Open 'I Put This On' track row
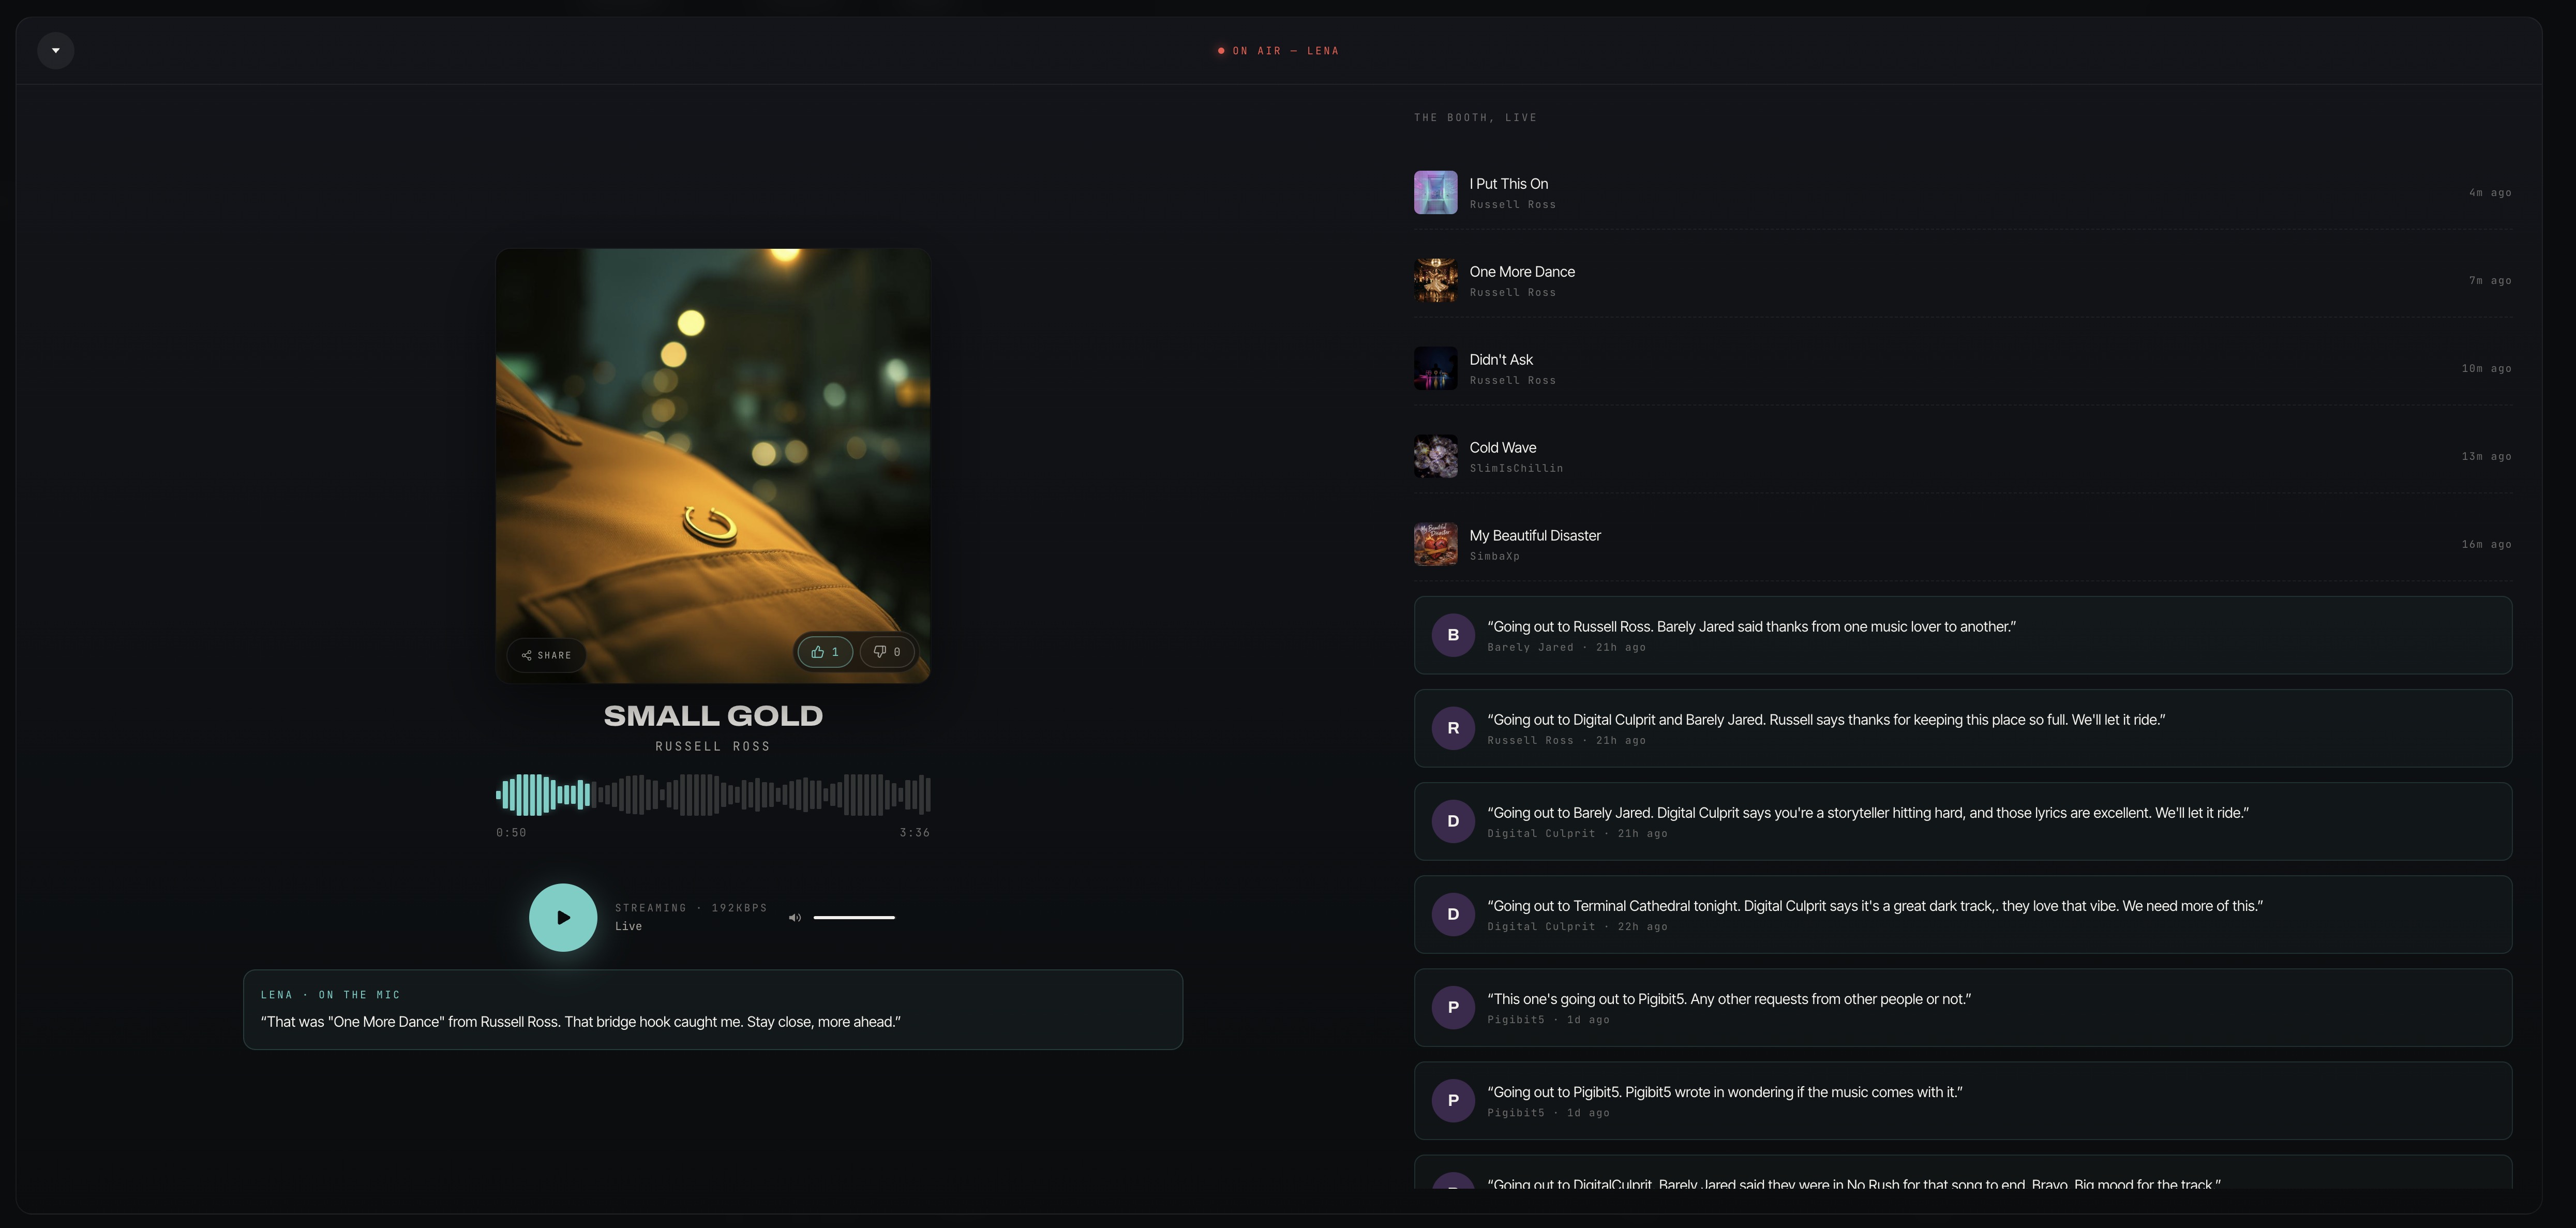Screen dimensions: 2576x1228 [1962, 192]
